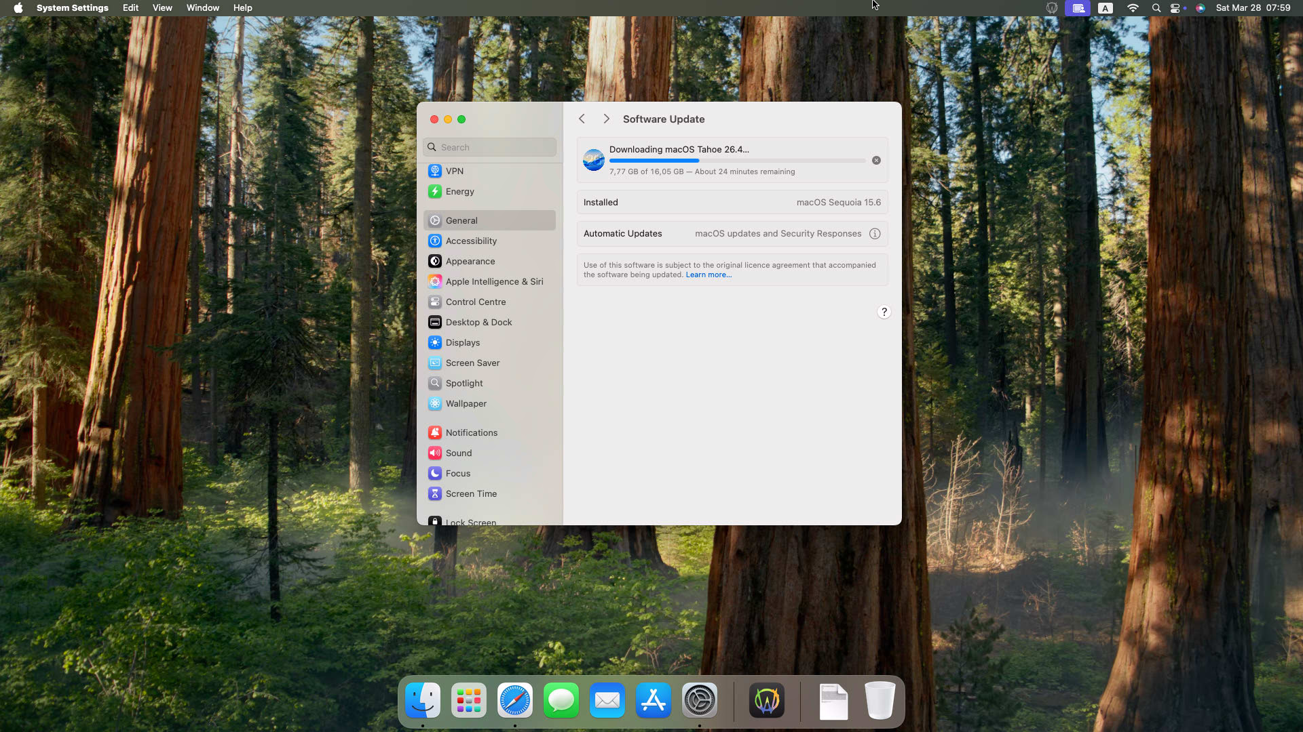Image resolution: width=1303 pixels, height=732 pixels.
Task: Click "macOS updates and Security Responses" text
Action: (x=778, y=234)
